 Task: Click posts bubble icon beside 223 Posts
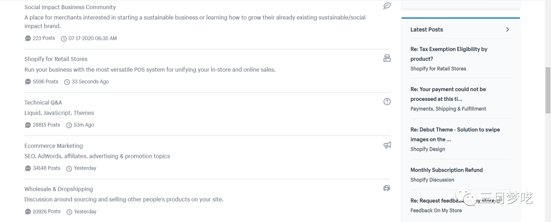click(x=28, y=39)
